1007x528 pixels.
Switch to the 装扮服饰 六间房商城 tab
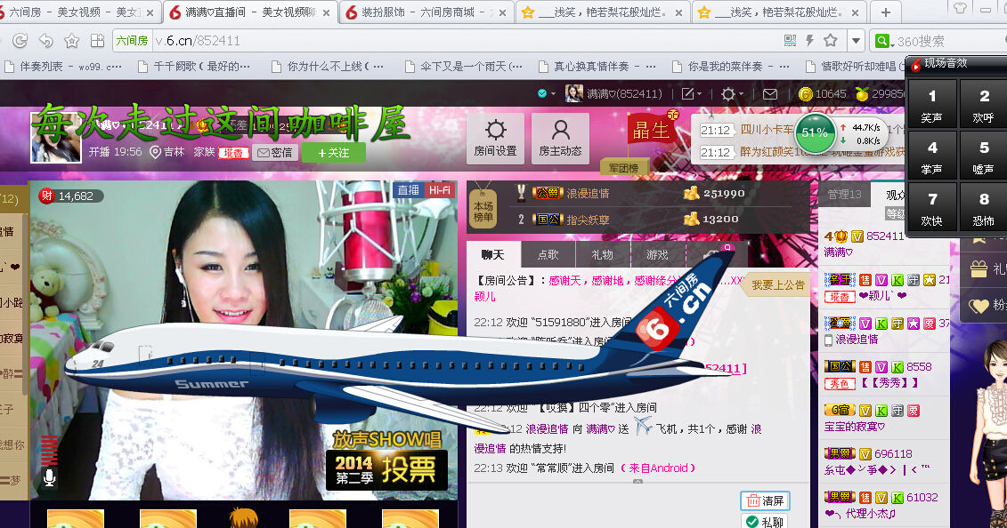(426, 12)
